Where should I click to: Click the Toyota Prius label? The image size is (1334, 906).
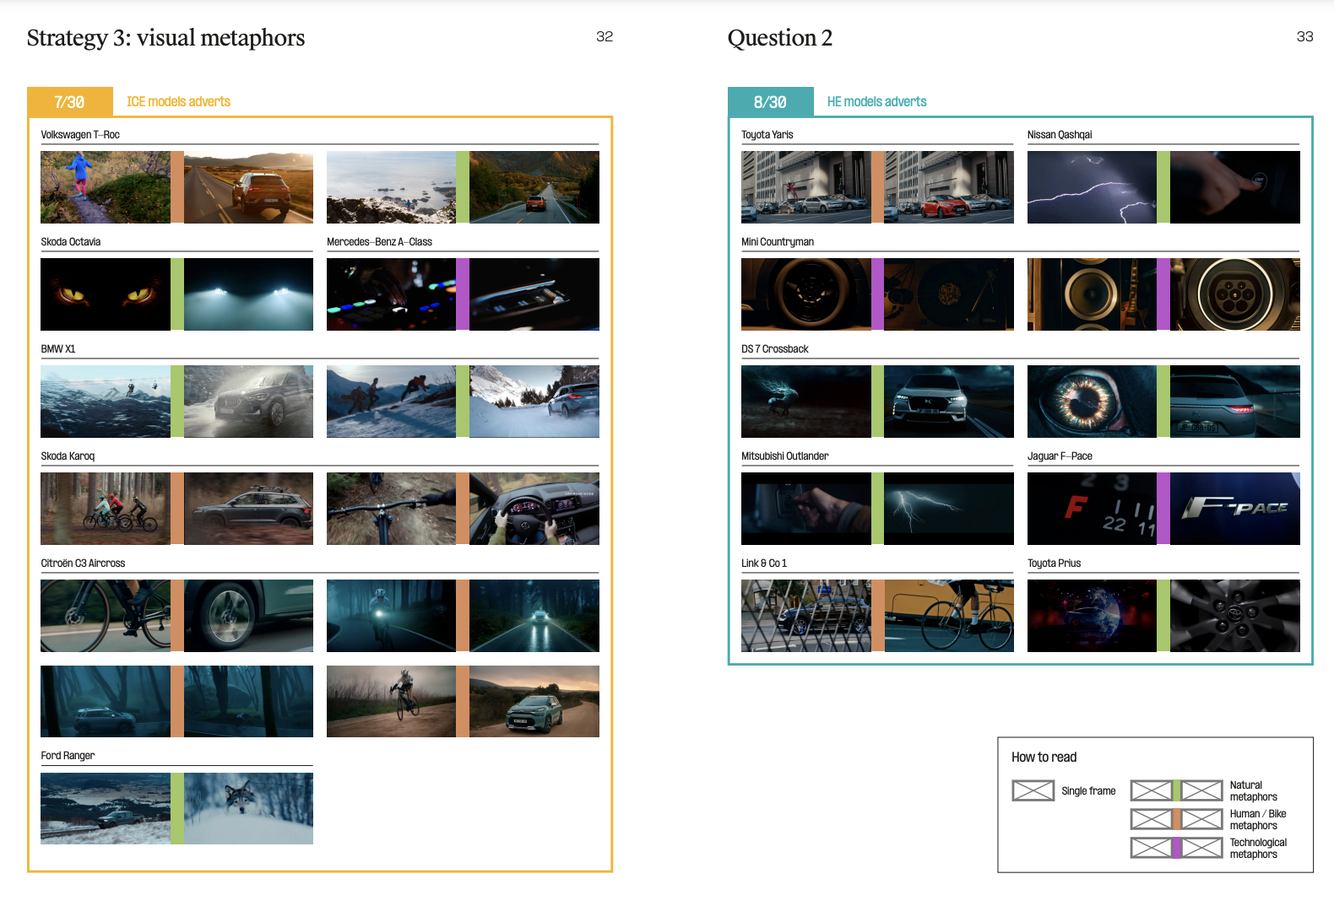pyautogui.click(x=1054, y=564)
